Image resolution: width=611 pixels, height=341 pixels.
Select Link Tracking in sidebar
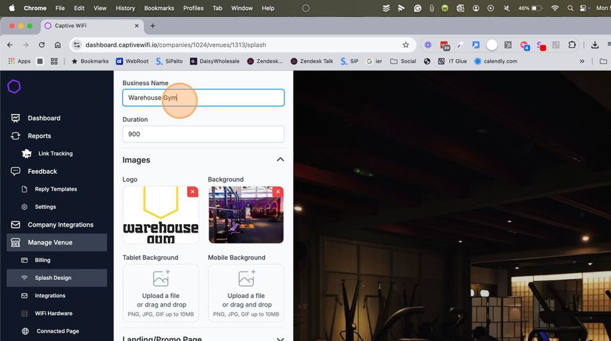[55, 154]
